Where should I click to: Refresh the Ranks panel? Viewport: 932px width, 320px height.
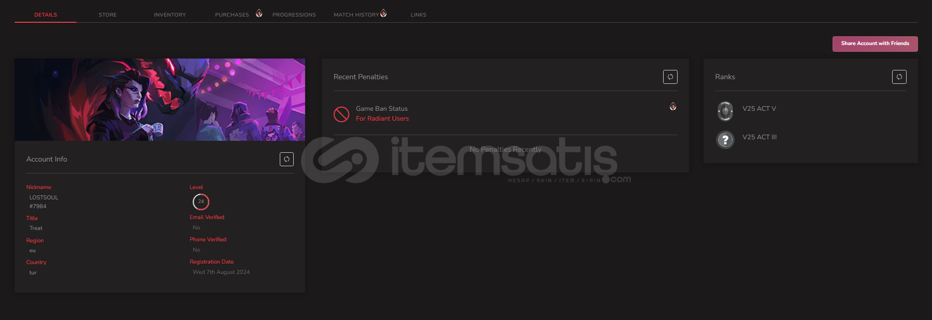[899, 77]
